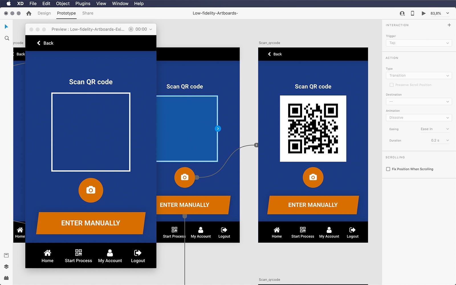Select camera button on right artboard
This screenshot has width=456, height=285.
(x=313, y=177)
